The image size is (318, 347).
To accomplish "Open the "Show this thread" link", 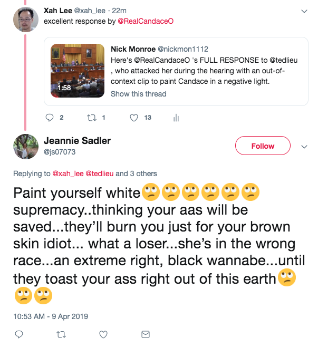I will [138, 94].
